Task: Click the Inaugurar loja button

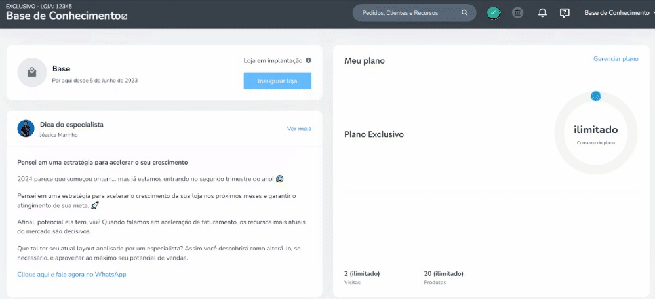Action: [277, 81]
